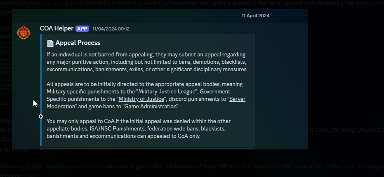The height and width of the screenshot is (177, 384).
Task: Click the Appeal Process embed title
Action: (78, 43)
